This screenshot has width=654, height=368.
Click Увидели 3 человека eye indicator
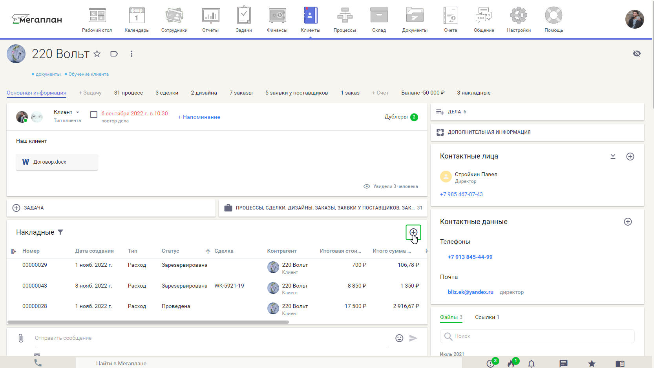[x=391, y=186]
